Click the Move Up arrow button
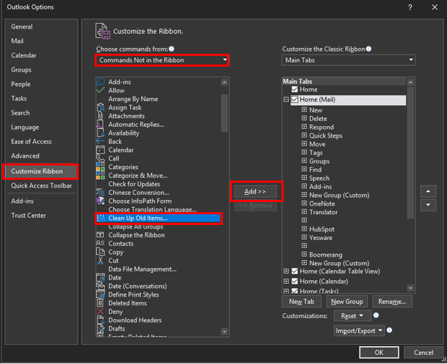 point(428,191)
